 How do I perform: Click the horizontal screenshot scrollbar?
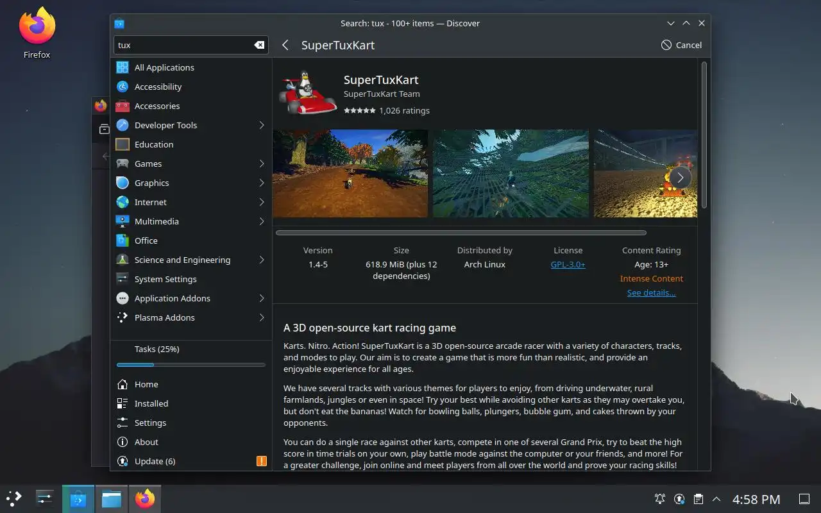(461, 233)
